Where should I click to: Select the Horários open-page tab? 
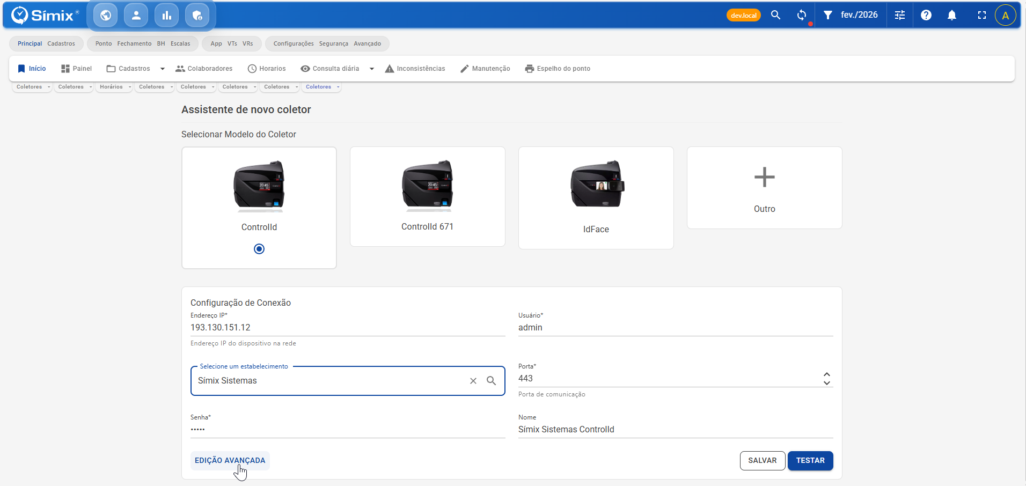point(111,87)
